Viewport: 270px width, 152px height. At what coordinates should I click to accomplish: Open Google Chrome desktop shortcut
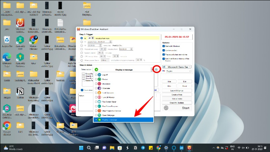[x=7, y=129]
